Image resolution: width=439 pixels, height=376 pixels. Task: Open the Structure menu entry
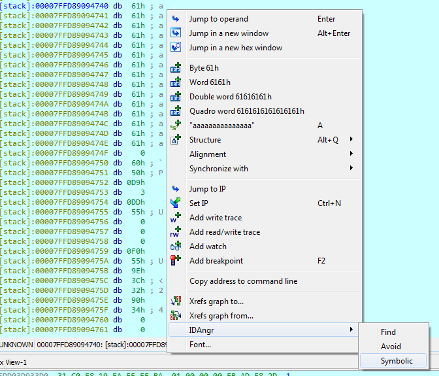pos(264,139)
